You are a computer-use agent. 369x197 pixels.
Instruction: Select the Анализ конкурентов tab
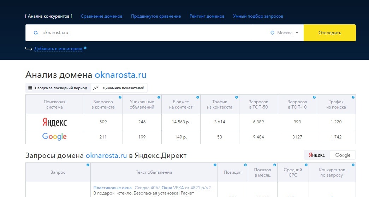click(49, 16)
